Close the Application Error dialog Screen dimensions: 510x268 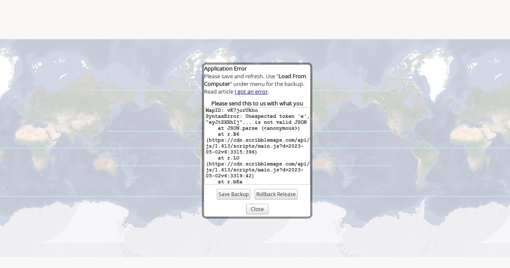pos(257,209)
